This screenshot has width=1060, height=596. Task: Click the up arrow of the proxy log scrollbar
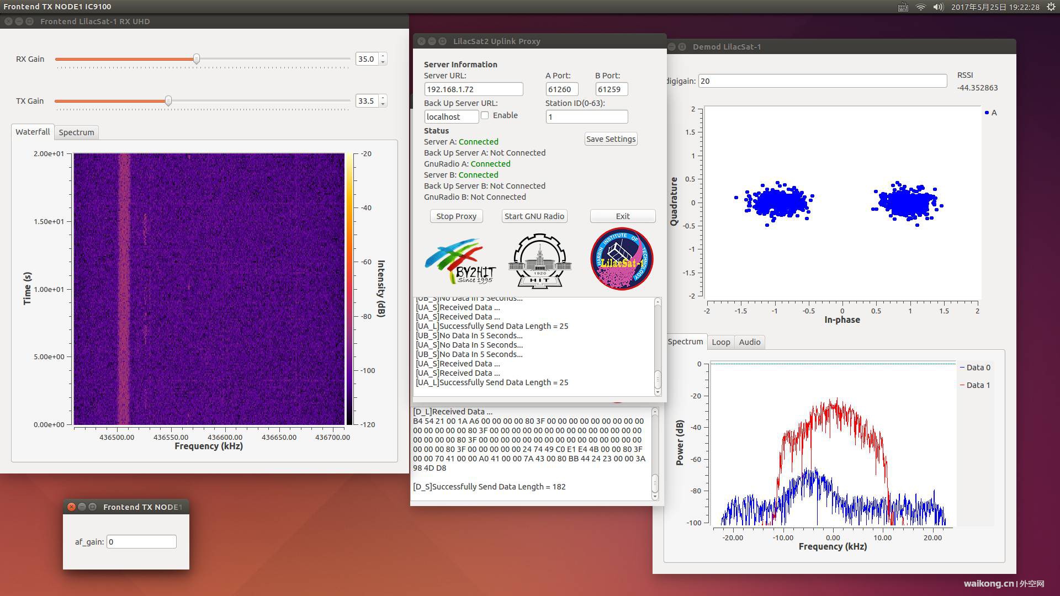click(x=658, y=301)
